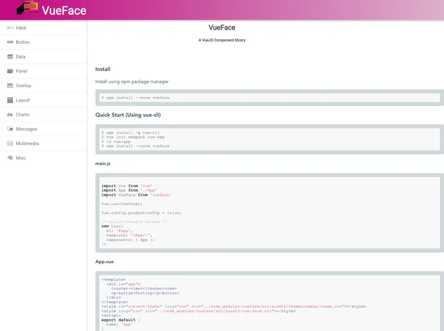The image size is (444, 331).
Task: Click 'Vue.use(VueFace);' code line
Action: point(122,204)
